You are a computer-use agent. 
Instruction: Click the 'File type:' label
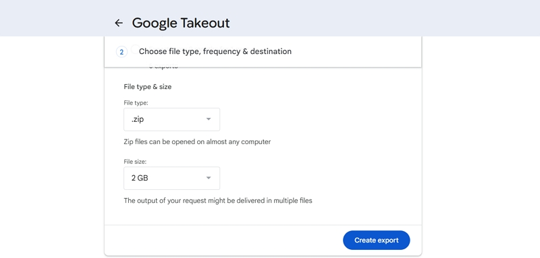click(136, 102)
